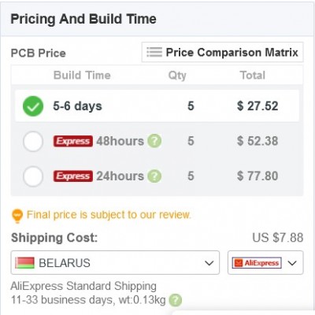Expand the AliExpress shipping method dropdown
The image size is (315, 315).
click(265, 263)
